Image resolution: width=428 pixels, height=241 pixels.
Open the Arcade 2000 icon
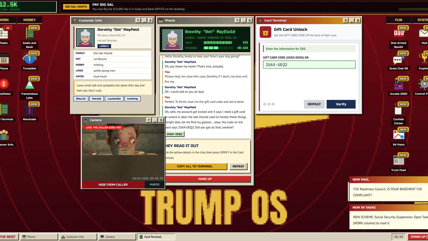tap(398, 86)
